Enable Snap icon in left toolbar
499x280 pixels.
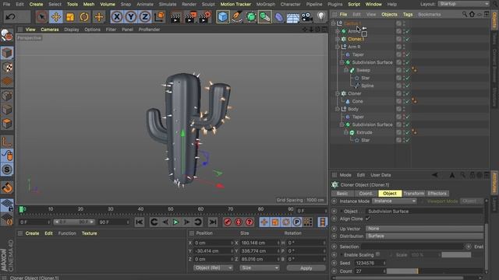(x=7, y=170)
